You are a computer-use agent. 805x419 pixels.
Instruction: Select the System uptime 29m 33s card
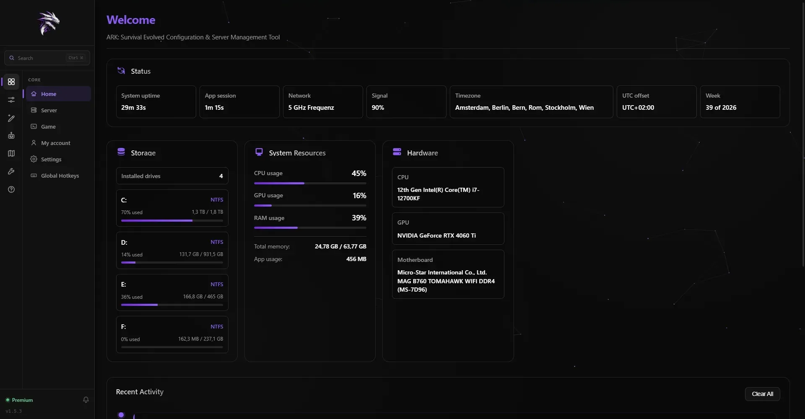point(156,102)
